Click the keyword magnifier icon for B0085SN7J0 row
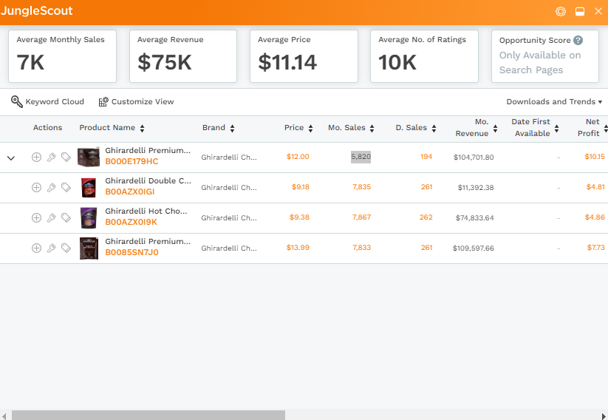The height and width of the screenshot is (420, 608). point(51,248)
